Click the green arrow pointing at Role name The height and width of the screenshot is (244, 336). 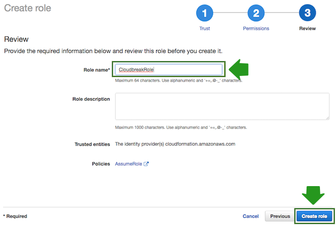click(x=239, y=69)
